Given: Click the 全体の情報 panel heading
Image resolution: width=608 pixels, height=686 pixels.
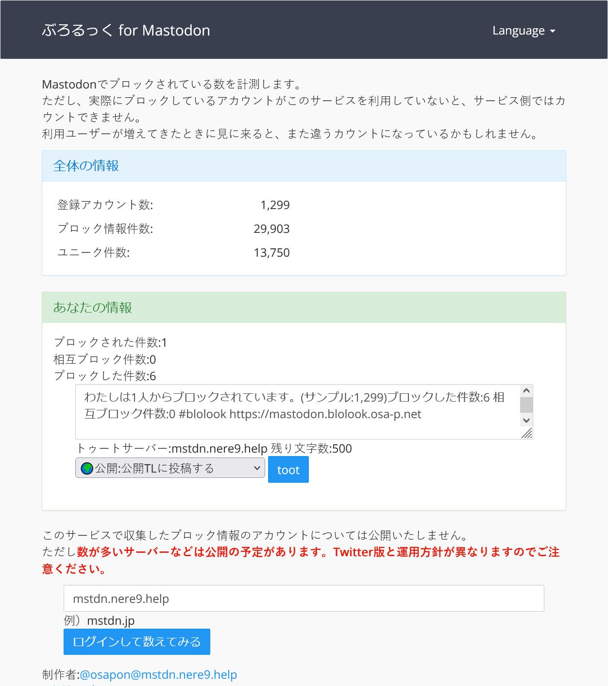Looking at the screenshot, I should click(x=86, y=166).
